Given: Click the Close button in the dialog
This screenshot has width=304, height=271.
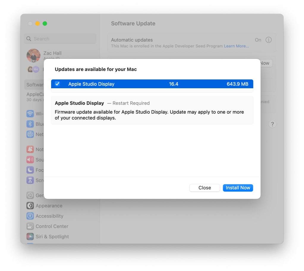Looking at the screenshot, I should [204, 188].
